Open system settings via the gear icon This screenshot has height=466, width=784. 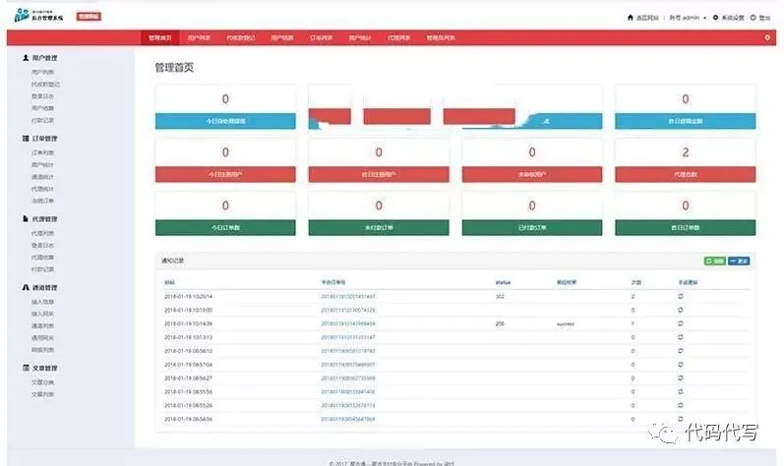point(715,18)
